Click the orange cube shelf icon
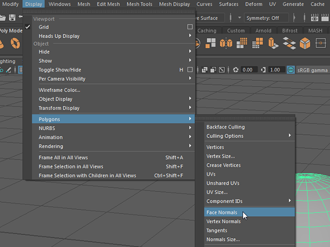Screen dimensions: 330x247 pyautogui.click(x=305, y=43)
